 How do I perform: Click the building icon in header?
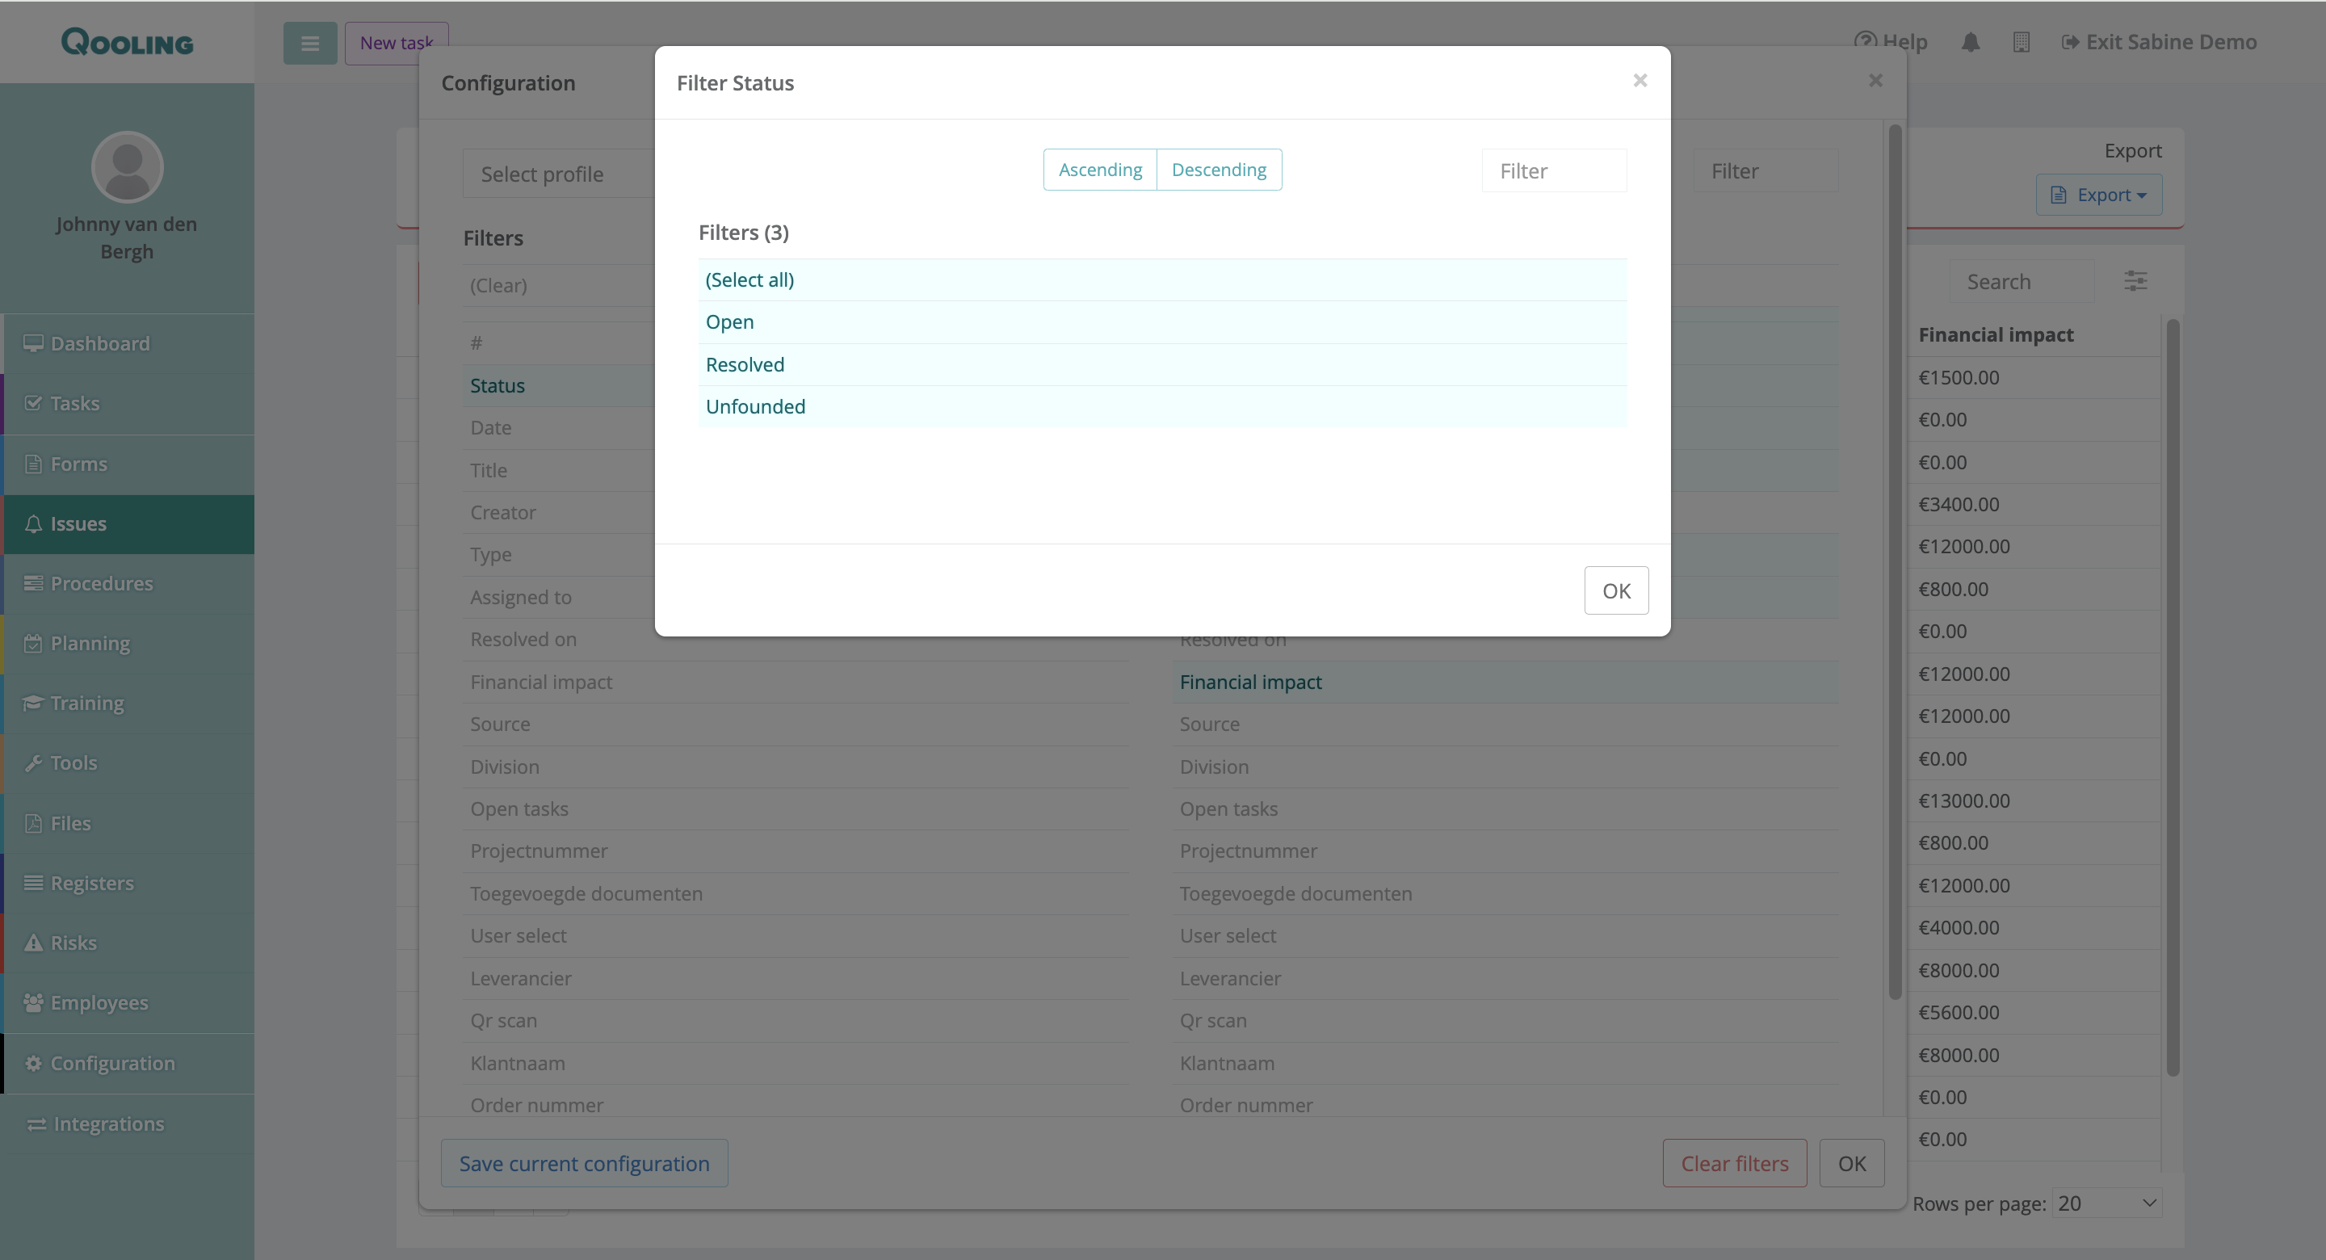point(2021,43)
